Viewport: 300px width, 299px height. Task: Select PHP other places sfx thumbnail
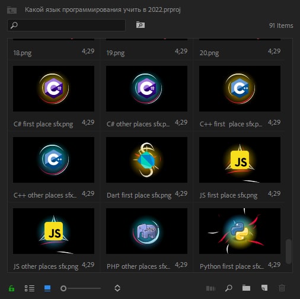(x=146, y=231)
